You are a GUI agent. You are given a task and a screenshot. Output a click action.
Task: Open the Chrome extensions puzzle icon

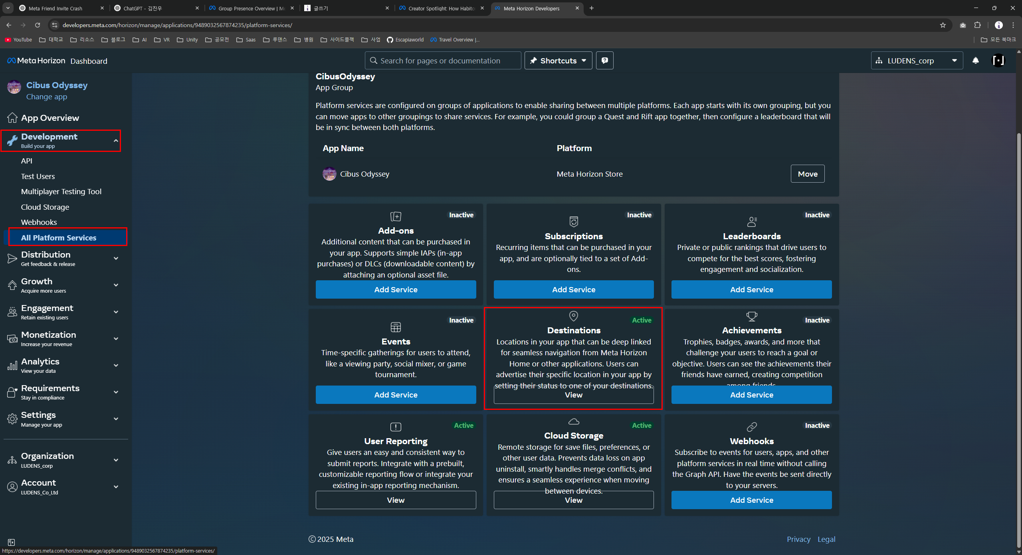(x=977, y=25)
